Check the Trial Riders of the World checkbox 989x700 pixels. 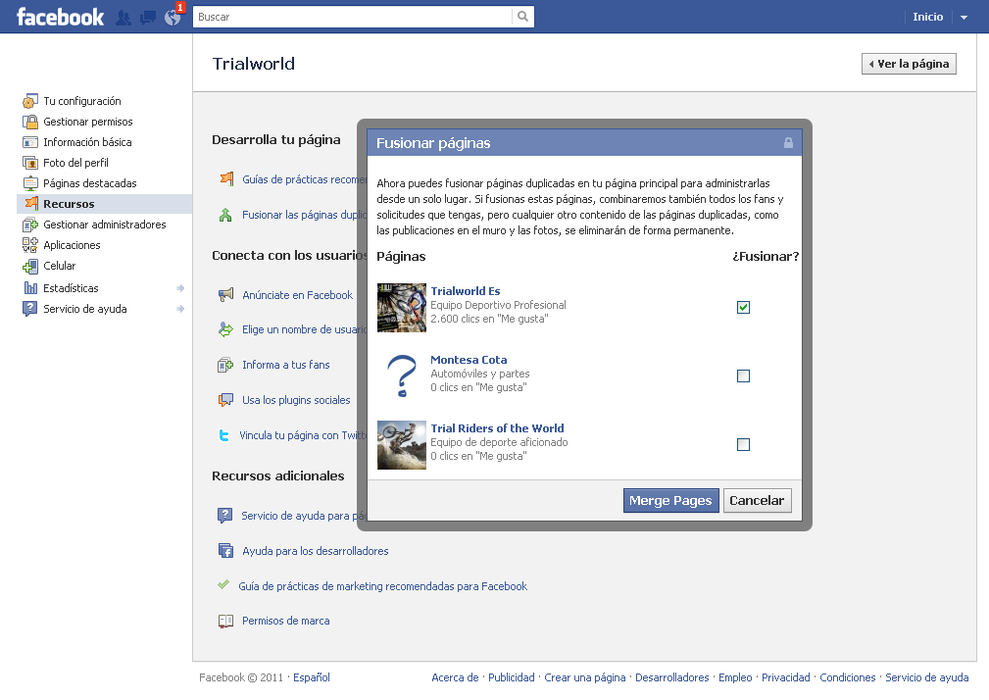[x=744, y=444]
